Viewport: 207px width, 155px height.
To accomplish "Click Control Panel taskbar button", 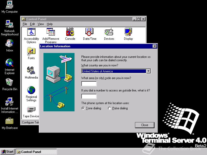I will tap(36, 152).
